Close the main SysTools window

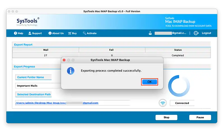[9, 11]
